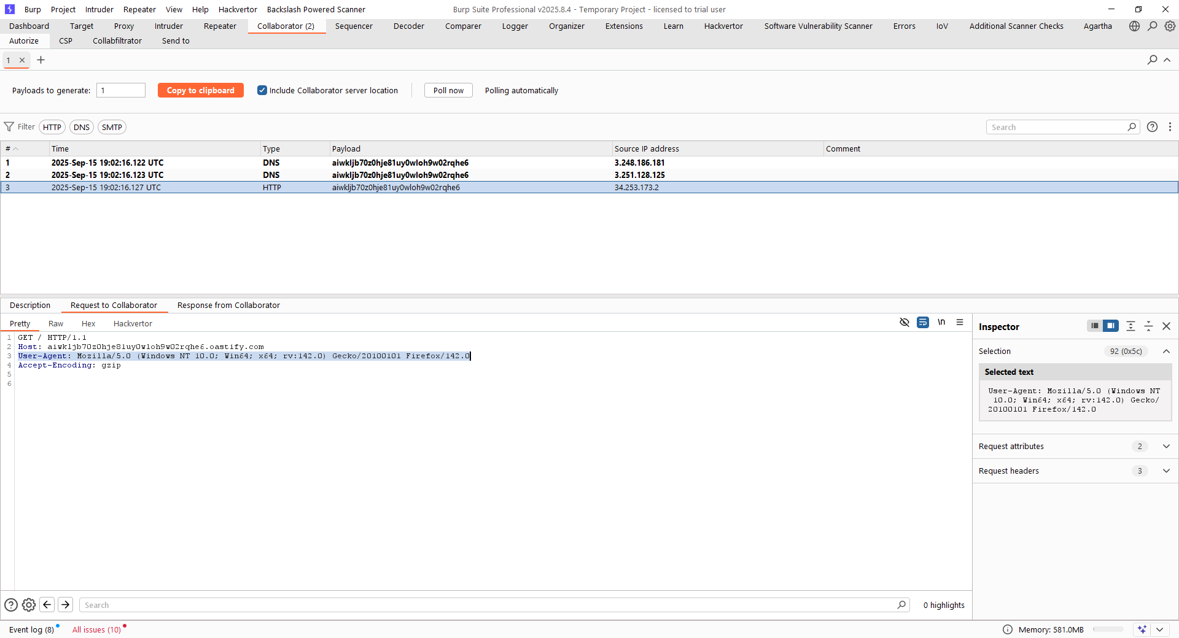Expand the Request headers section

pos(1166,471)
